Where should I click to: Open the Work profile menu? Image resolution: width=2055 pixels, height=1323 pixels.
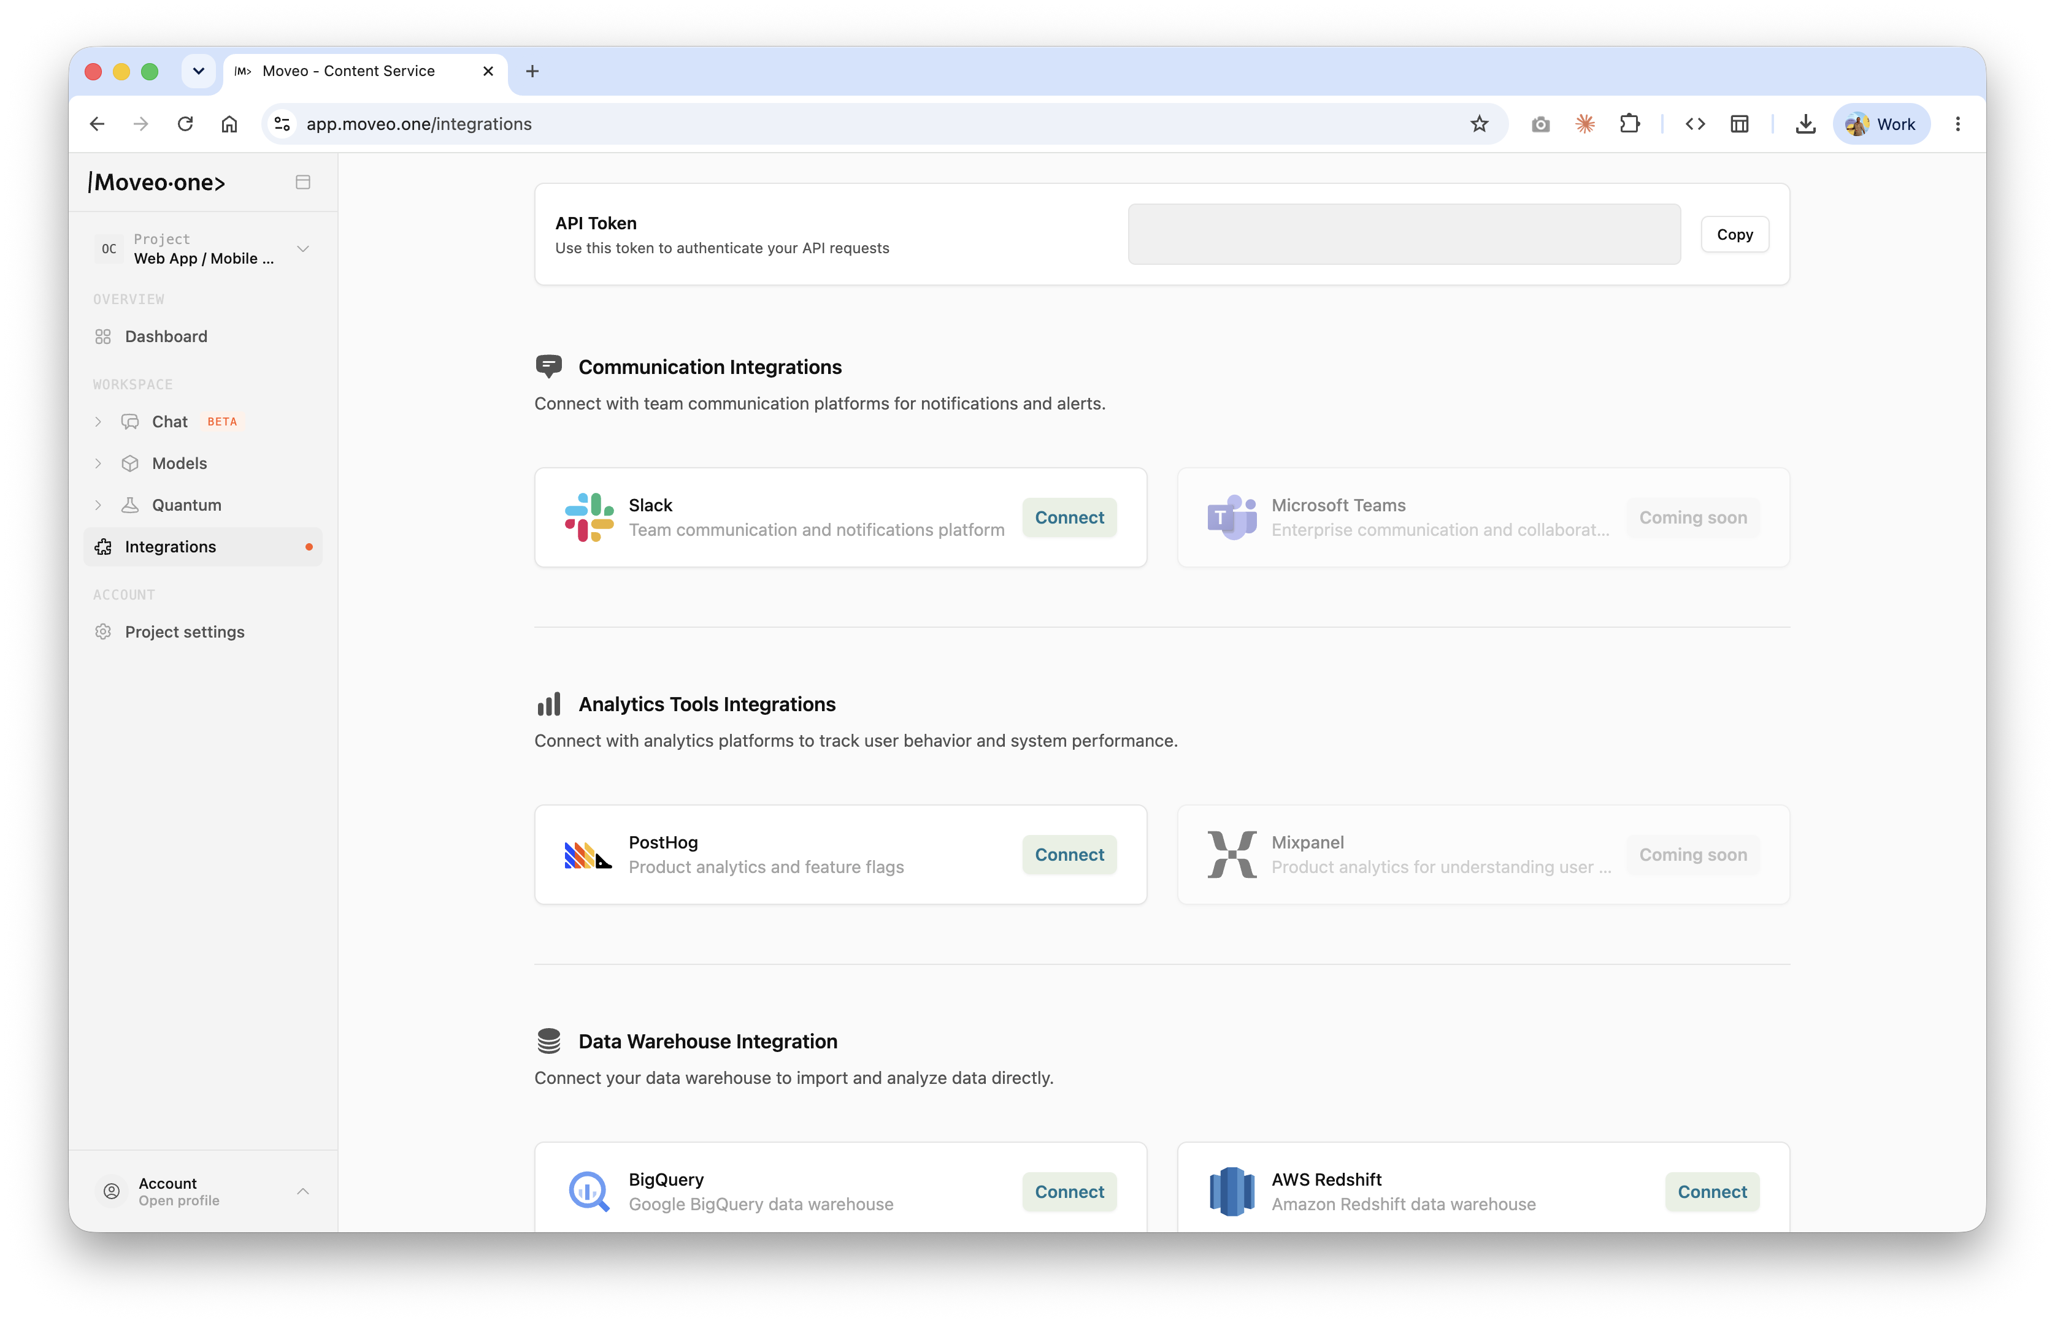point(1881,124)
